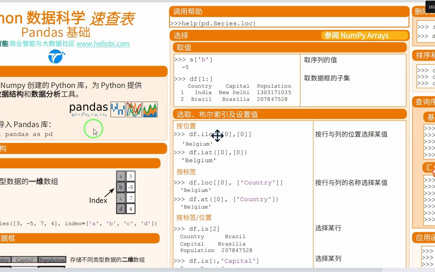This screenshot has height=272, width=435.
Task: Click the green-orange area chart icon
Action: (x=150, y=109)
